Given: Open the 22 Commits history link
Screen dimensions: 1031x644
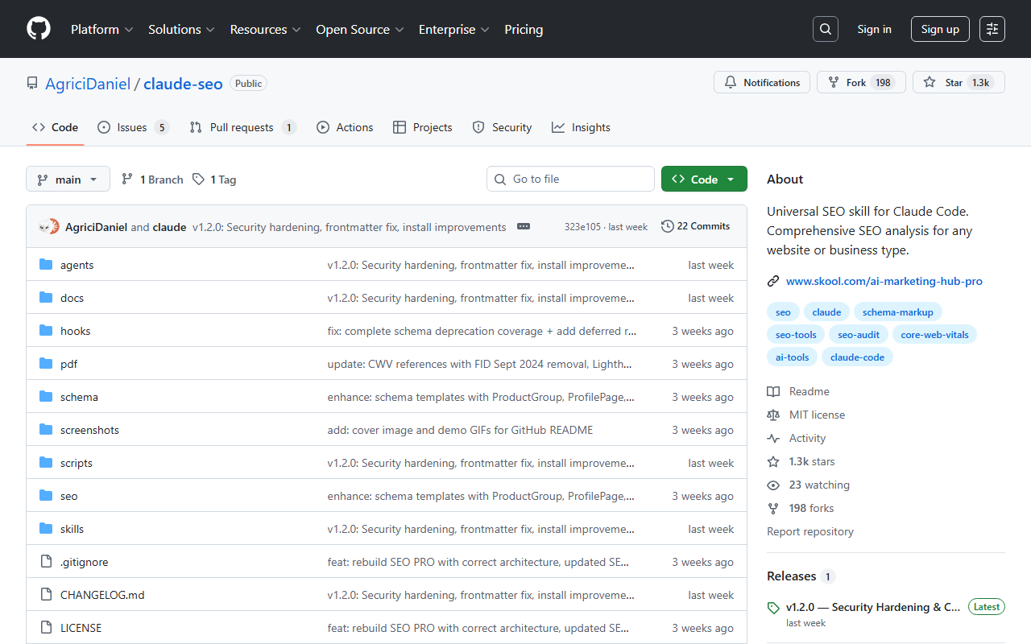Looking at the screenshot, I should [x=695, y=226].
